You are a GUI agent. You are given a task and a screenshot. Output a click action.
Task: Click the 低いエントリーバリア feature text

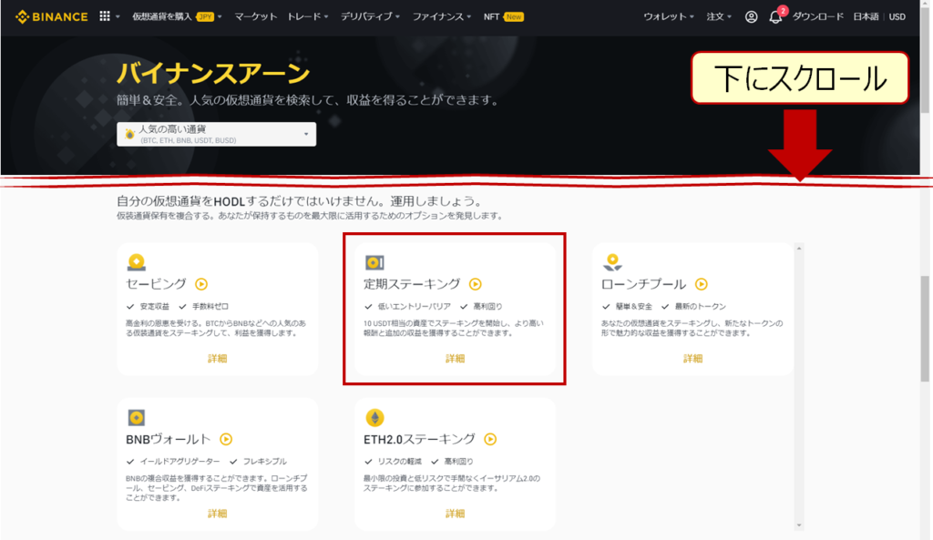coord(415,306)
